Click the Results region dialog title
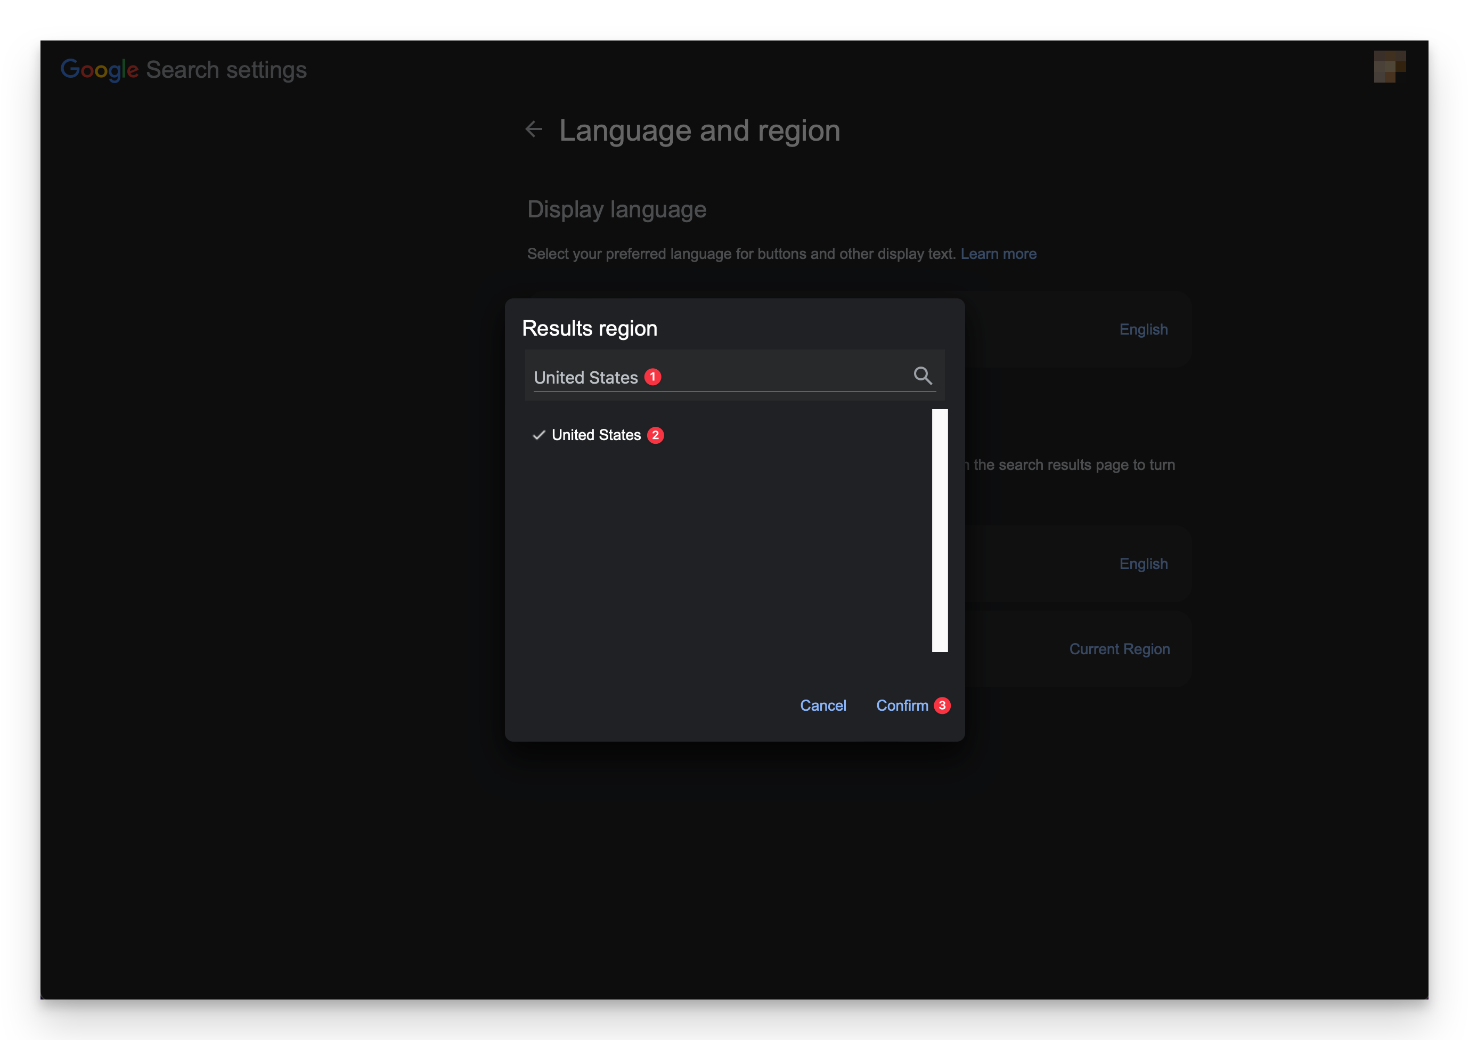This screenshot has width=1469, height=1040. (590, 328)
